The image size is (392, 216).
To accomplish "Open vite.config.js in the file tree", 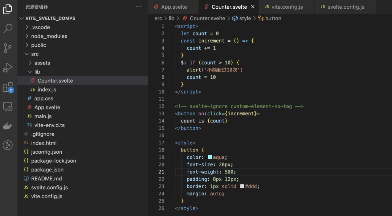I will click(83, 196).
